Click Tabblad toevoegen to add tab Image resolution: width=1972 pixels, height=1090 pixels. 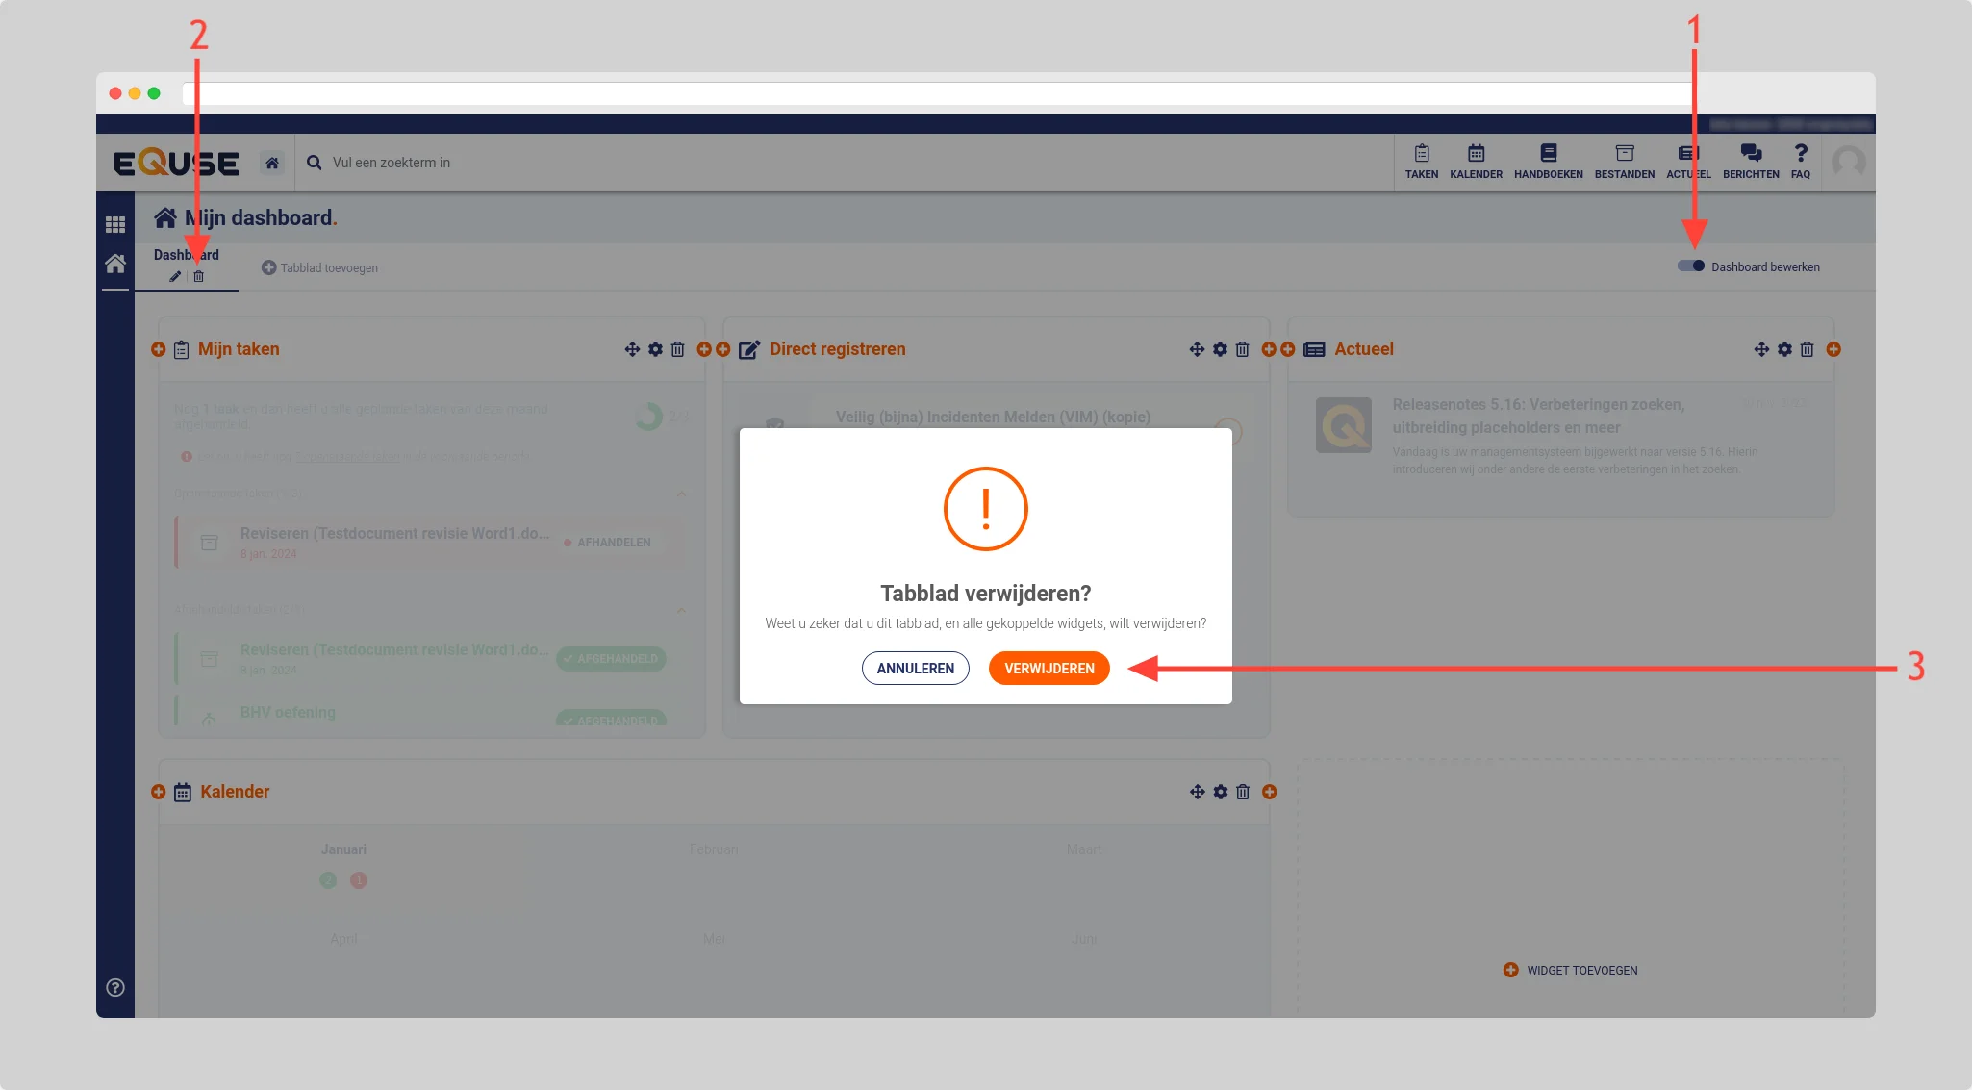click(319, 268)
